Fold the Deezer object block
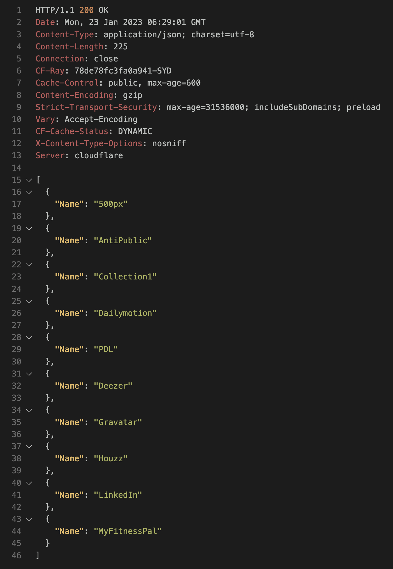 tap(29, 374)
